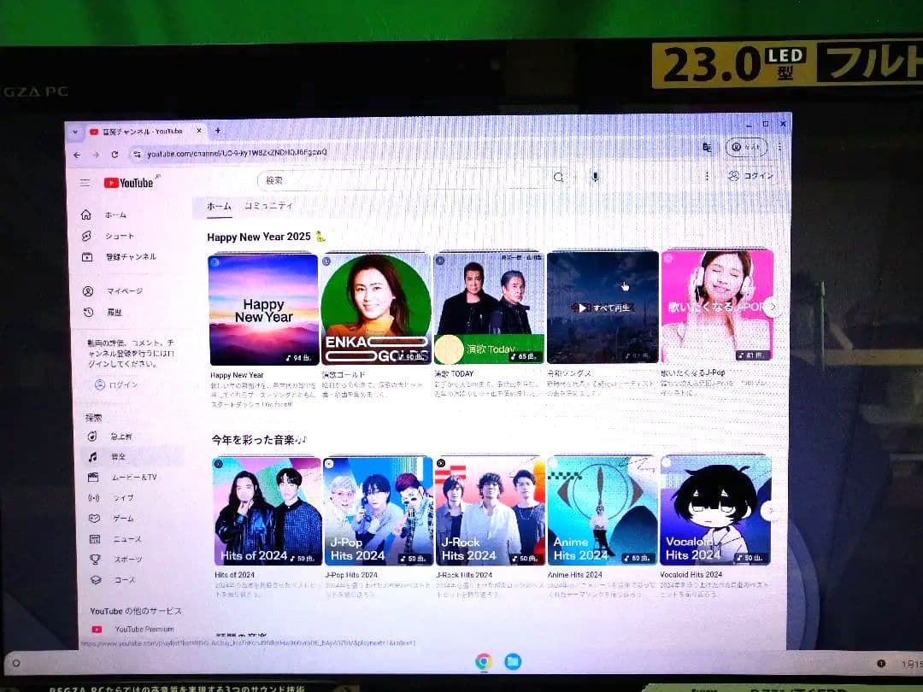Open History (履歴) in the sidebar
Viewport: 923px width, 692px height.
(x=113, y=313)
